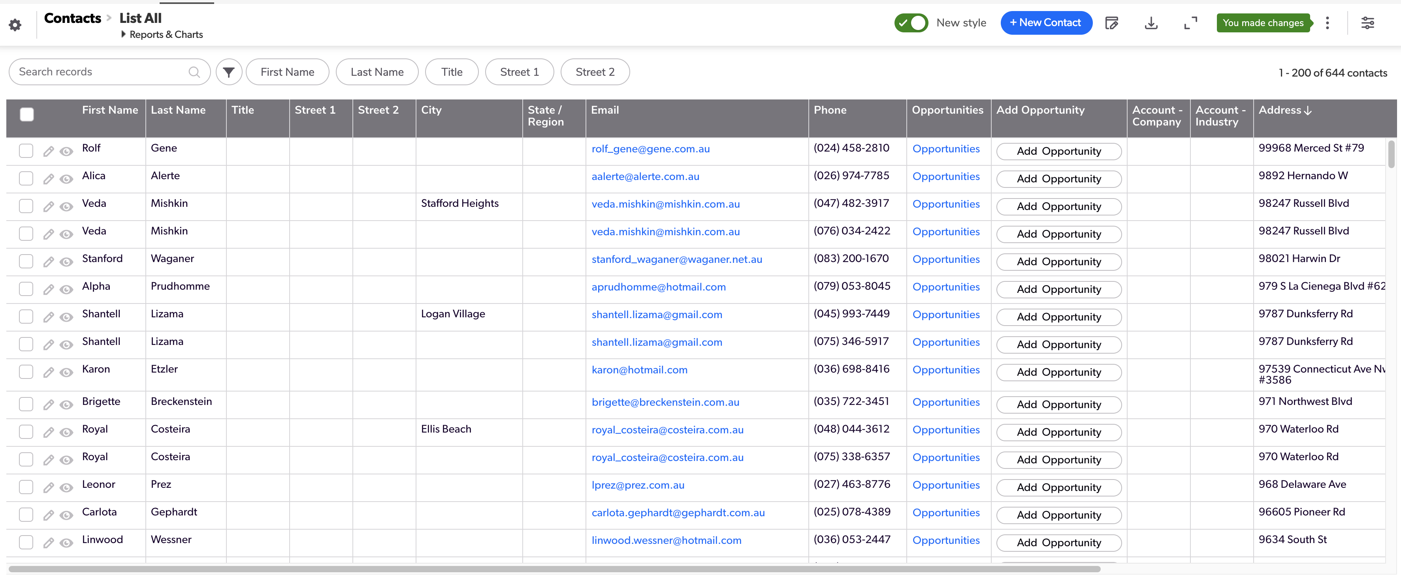Sort by the City column header

pos(431,110)
